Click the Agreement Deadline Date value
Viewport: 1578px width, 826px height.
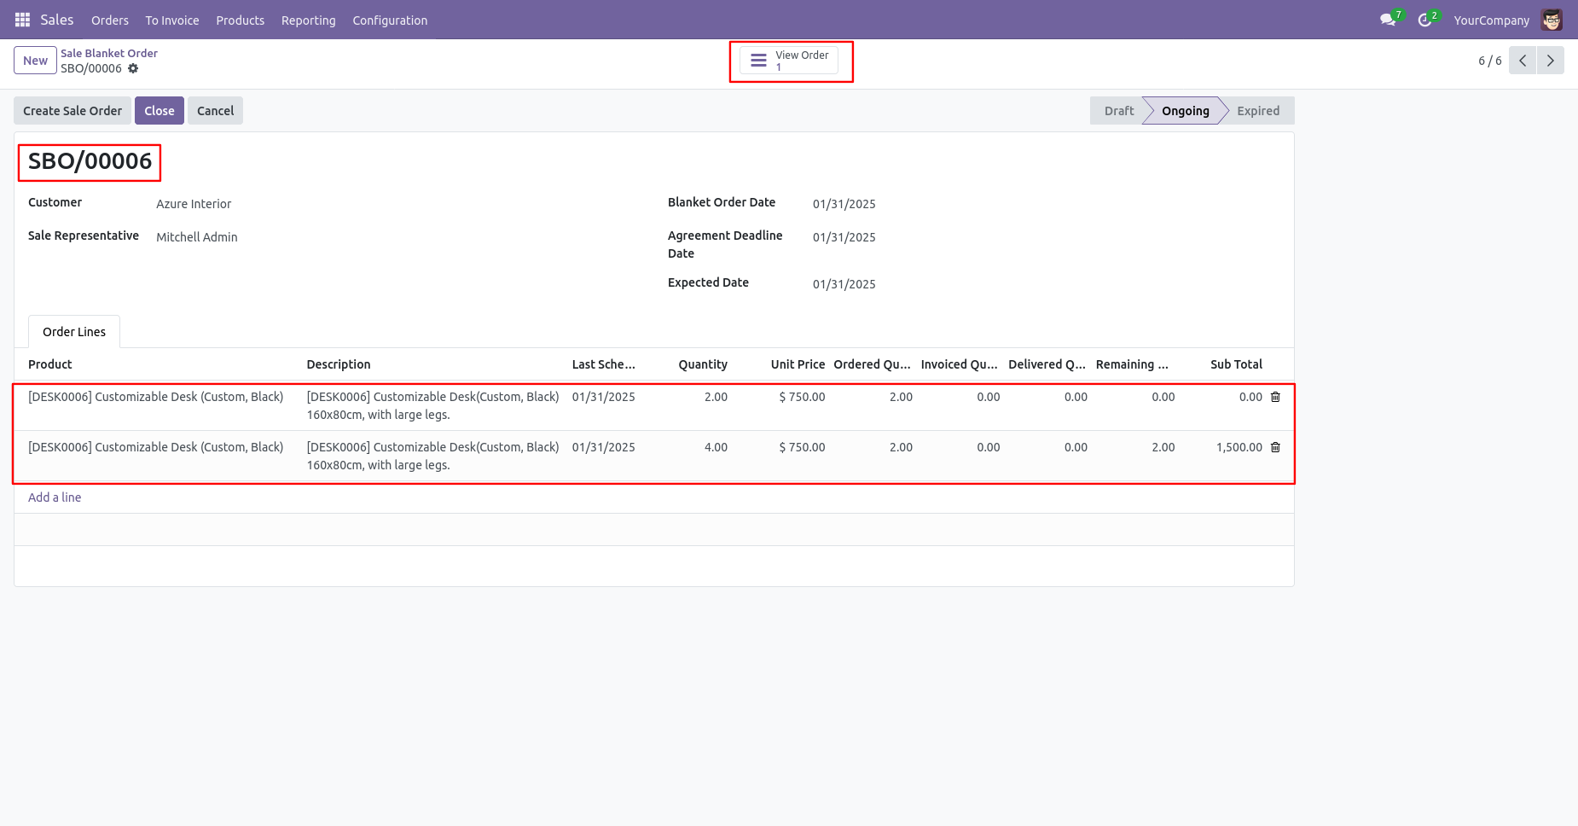tap(844, 237)
